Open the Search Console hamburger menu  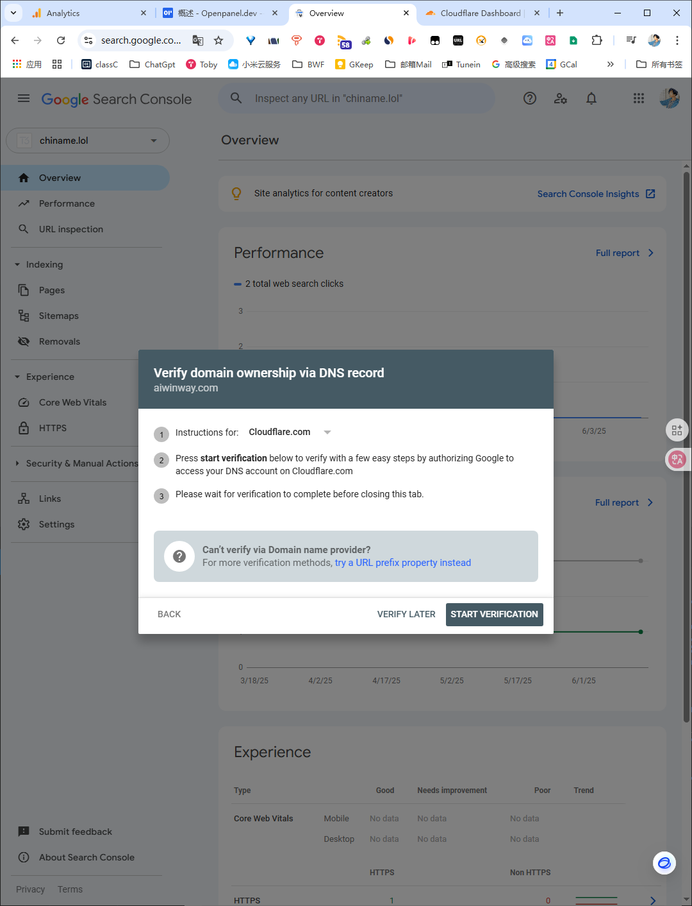pyautogui.click(x=24, y=98)
